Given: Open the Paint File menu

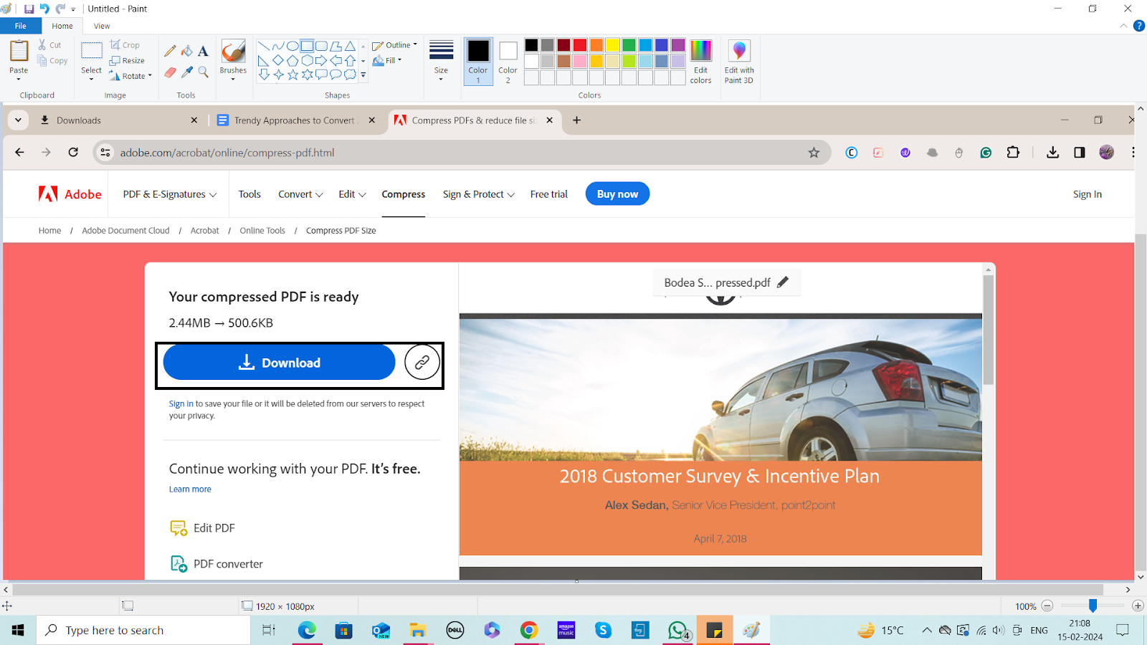Looking at the screenshot, I should point(21,26).
